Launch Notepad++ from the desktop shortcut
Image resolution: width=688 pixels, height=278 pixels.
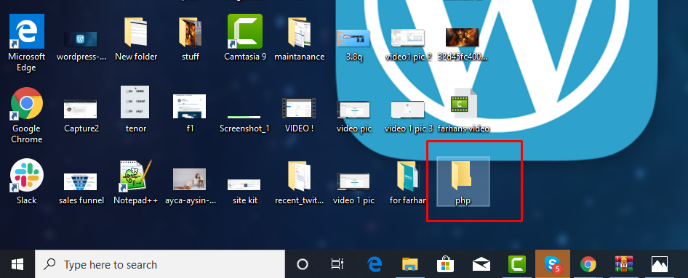[135, 176]
